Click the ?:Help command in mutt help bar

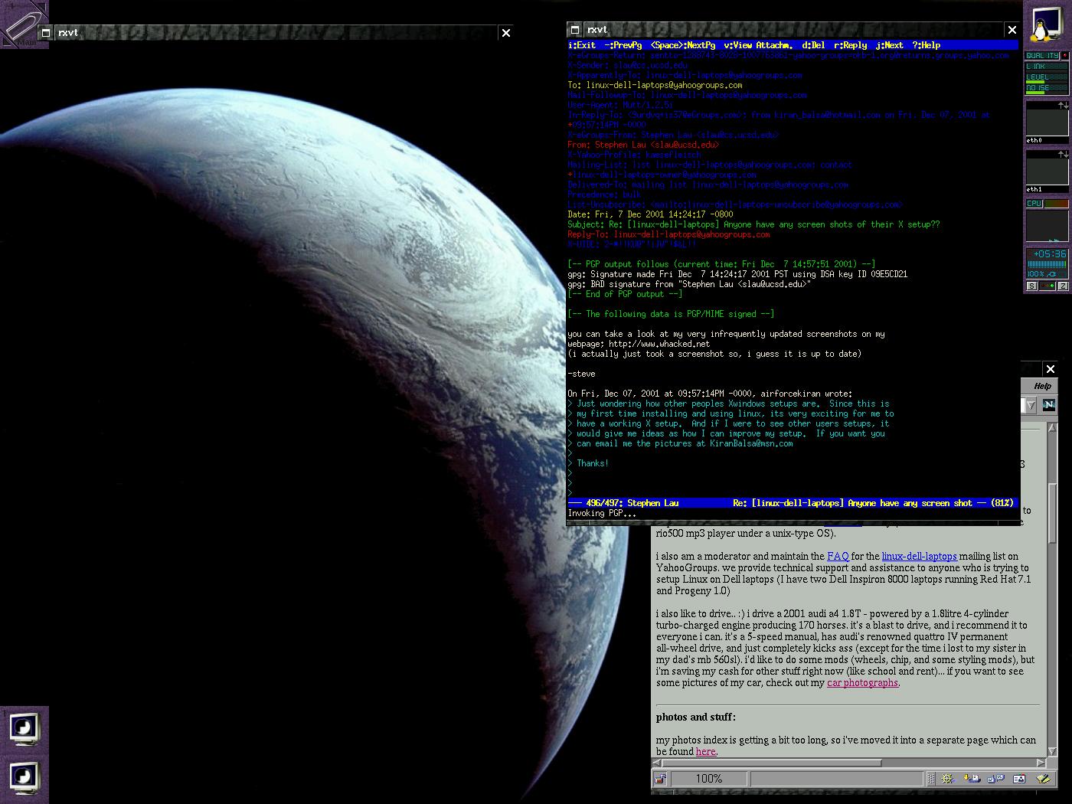coord(926,45)
